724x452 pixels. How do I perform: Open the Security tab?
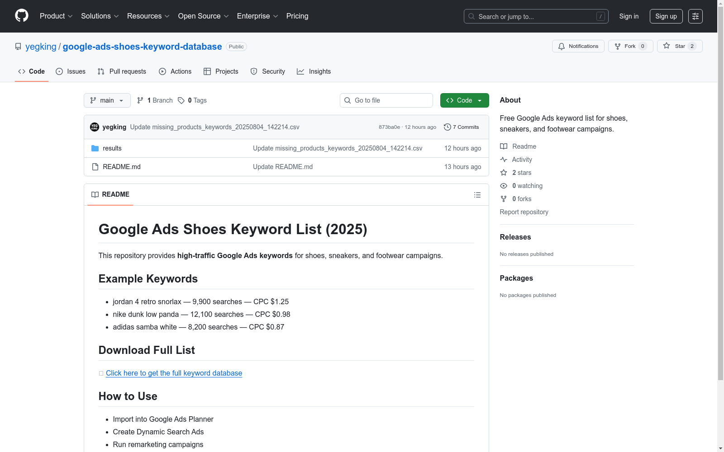(x=268, y=71)
